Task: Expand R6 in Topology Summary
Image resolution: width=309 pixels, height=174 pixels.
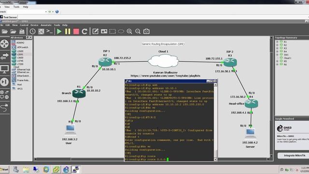Action: pyautogui.click(x=277, y=64)
